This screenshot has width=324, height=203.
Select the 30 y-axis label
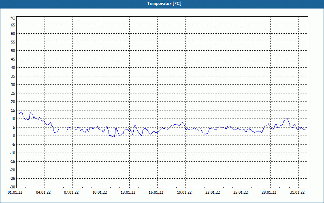click(13, 85)
